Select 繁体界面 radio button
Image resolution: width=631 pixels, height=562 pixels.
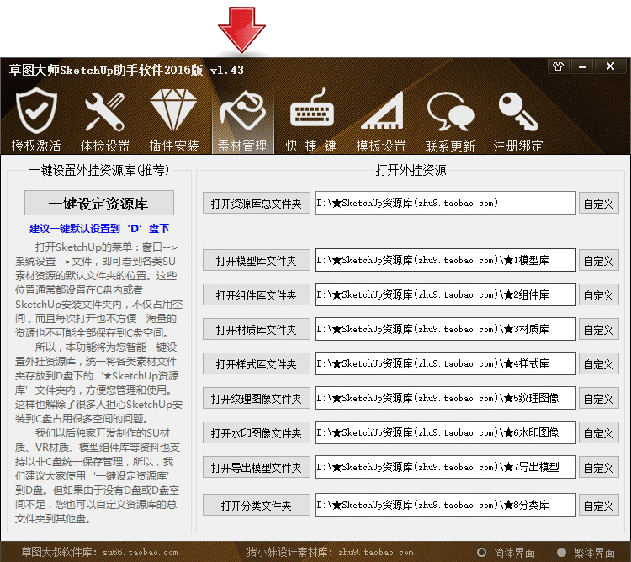pyautogui.click(x=561, y=552)
